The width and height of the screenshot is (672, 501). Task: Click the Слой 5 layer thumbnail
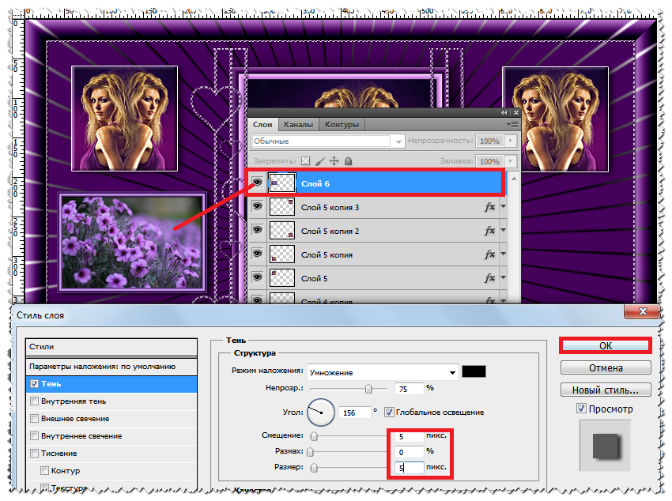(x=282, y=277)
